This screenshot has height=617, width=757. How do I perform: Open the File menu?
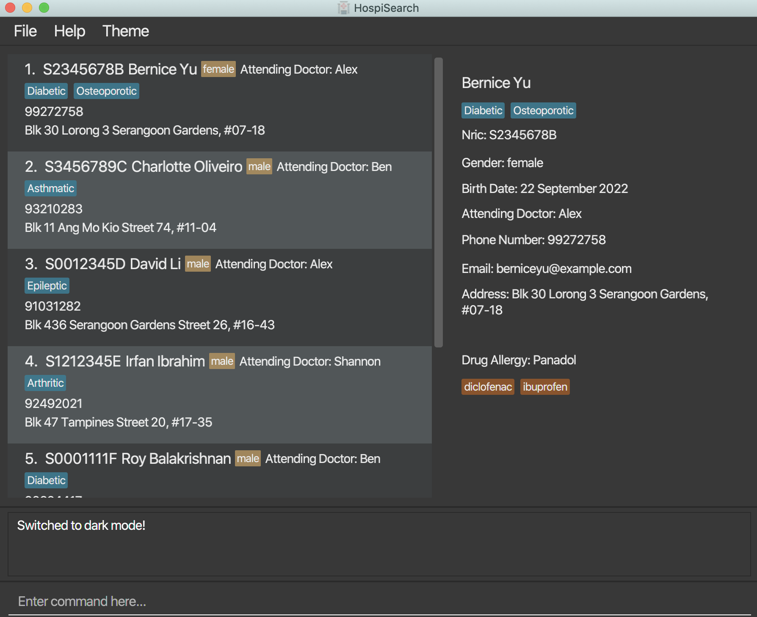(x=25, y=31)
